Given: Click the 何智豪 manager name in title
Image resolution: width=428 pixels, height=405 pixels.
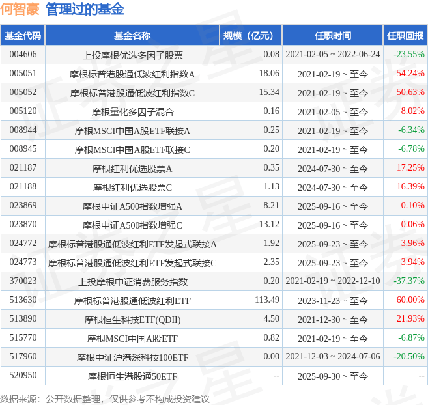Looking at the screenshot, I should 20,10.
